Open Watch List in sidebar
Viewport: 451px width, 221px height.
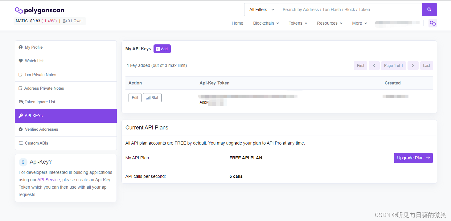[66, 61]
